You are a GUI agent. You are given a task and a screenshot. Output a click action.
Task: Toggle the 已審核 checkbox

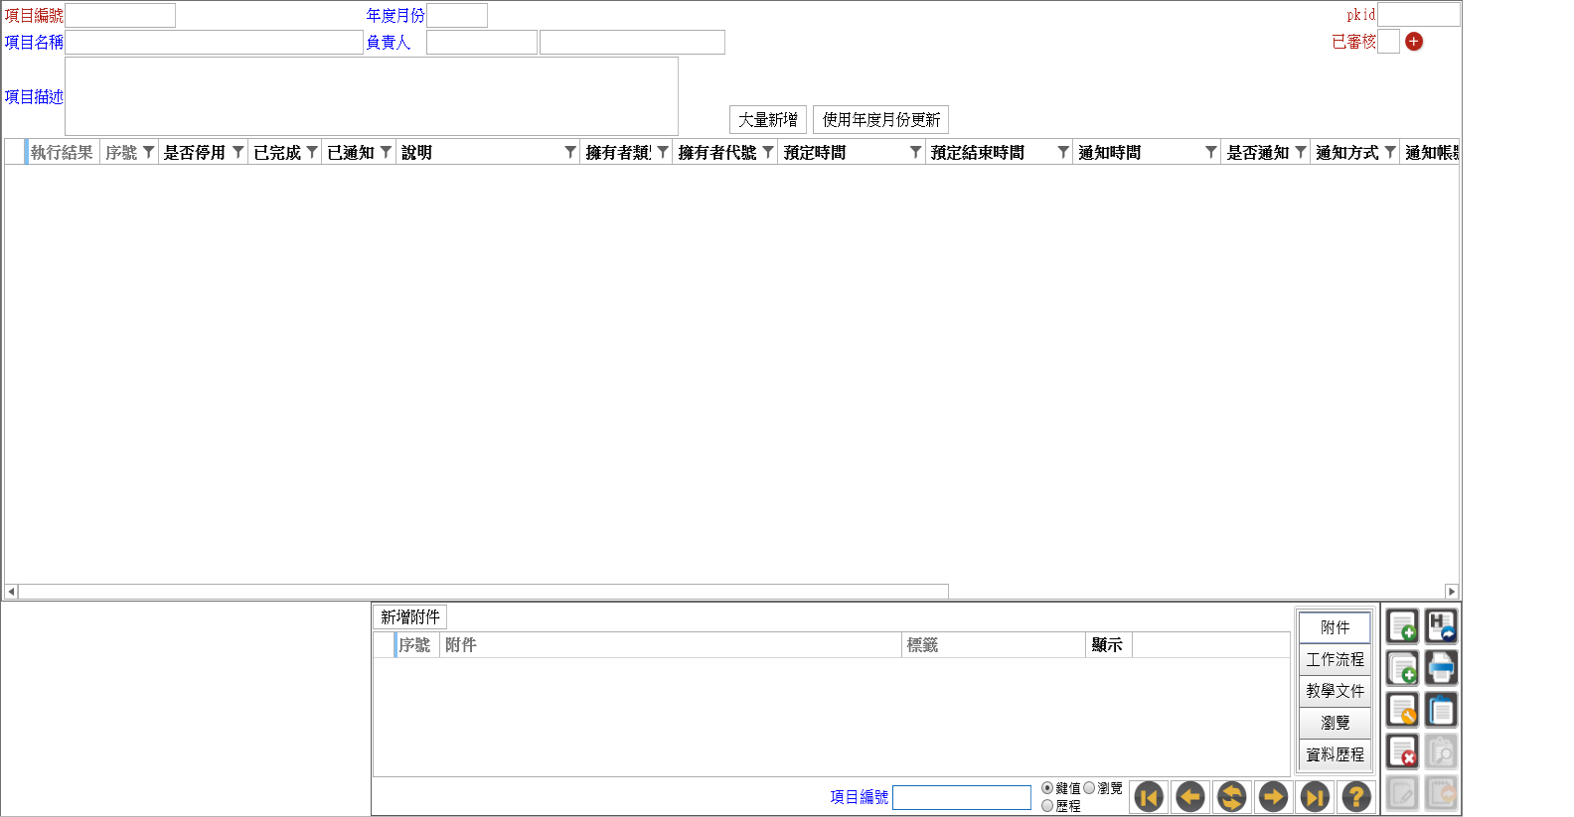1388,42
